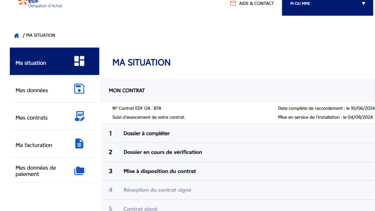Click the invoice document icon for Ma facturation
The height and width of the screenshot is (211, 375).
tap(79, 143)
